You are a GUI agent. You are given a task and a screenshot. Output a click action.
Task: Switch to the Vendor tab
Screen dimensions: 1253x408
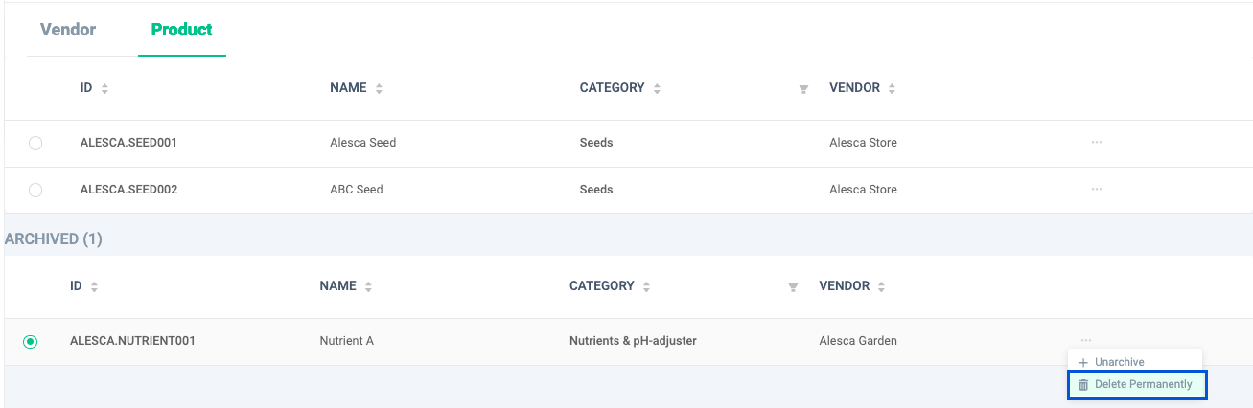coord(68,30)
